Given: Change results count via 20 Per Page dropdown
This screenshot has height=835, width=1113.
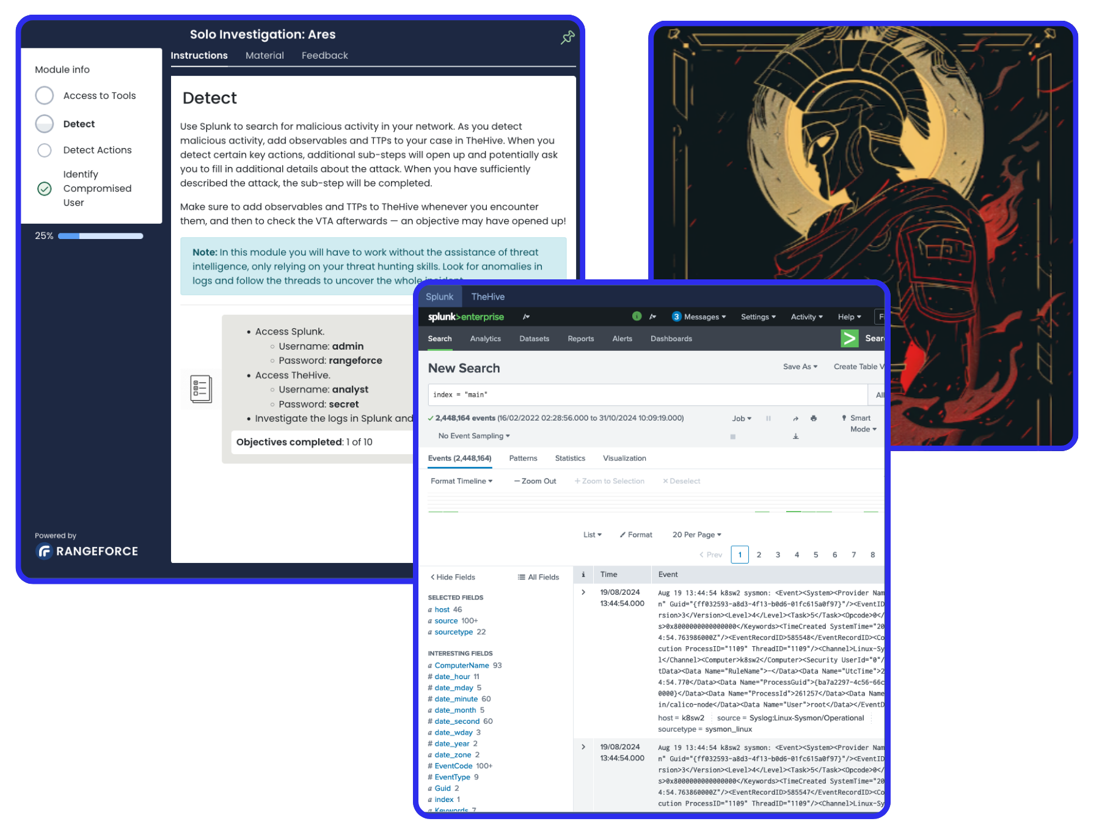Looking at the screenshot, I should pos(696,534).
